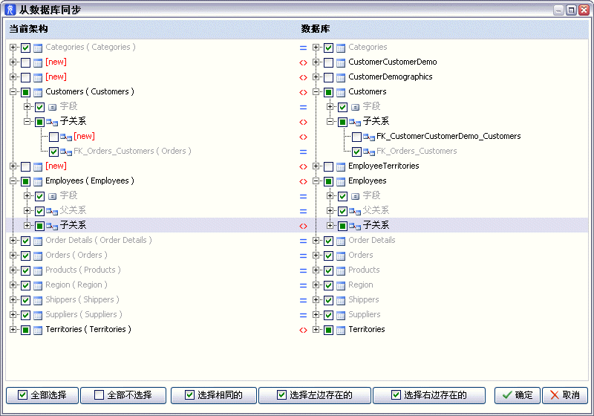Click the 选择右边存在的 button

[x=429, y=395]
